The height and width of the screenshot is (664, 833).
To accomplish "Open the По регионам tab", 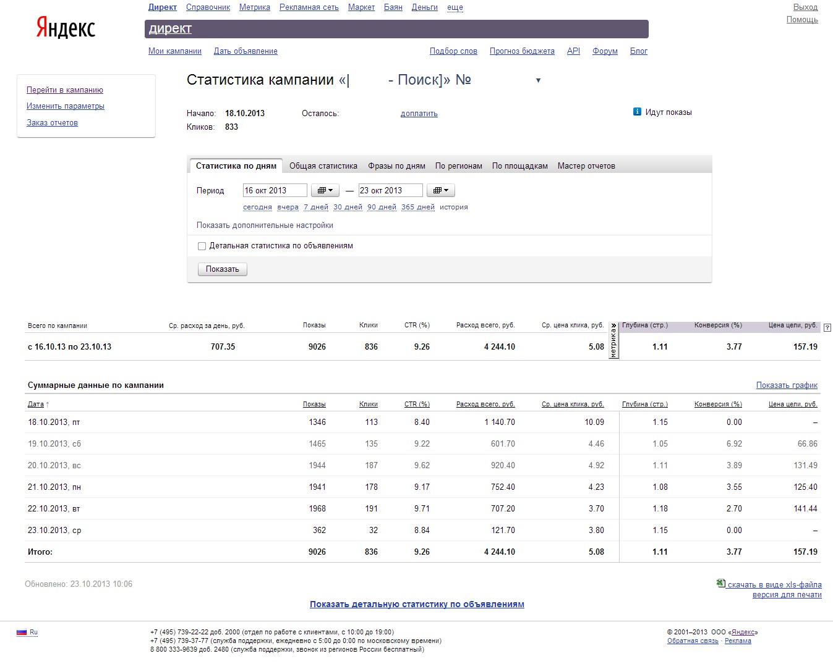I will click(x=459, y=166).
